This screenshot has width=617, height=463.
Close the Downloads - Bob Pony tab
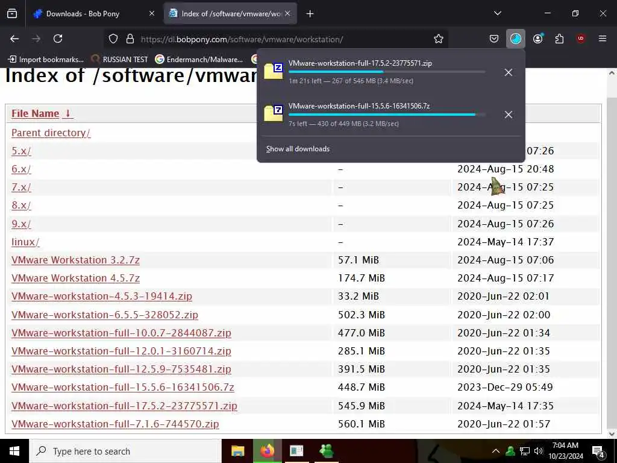[152, 14]
